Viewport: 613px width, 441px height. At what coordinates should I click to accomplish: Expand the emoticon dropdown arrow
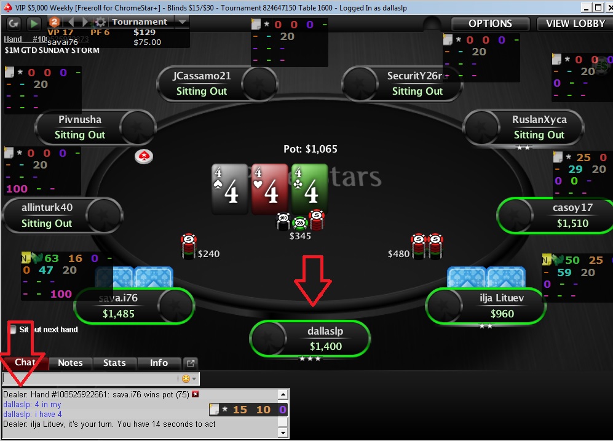[194, 378]
